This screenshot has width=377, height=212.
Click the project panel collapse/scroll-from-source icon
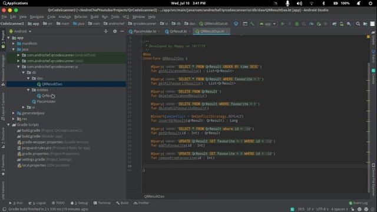(x=106, y=31)
